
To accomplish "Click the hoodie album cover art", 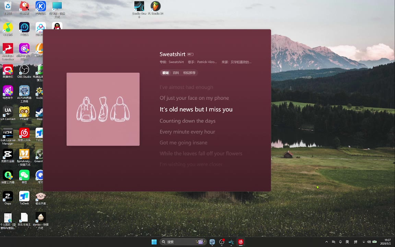I will coord(103,109).
